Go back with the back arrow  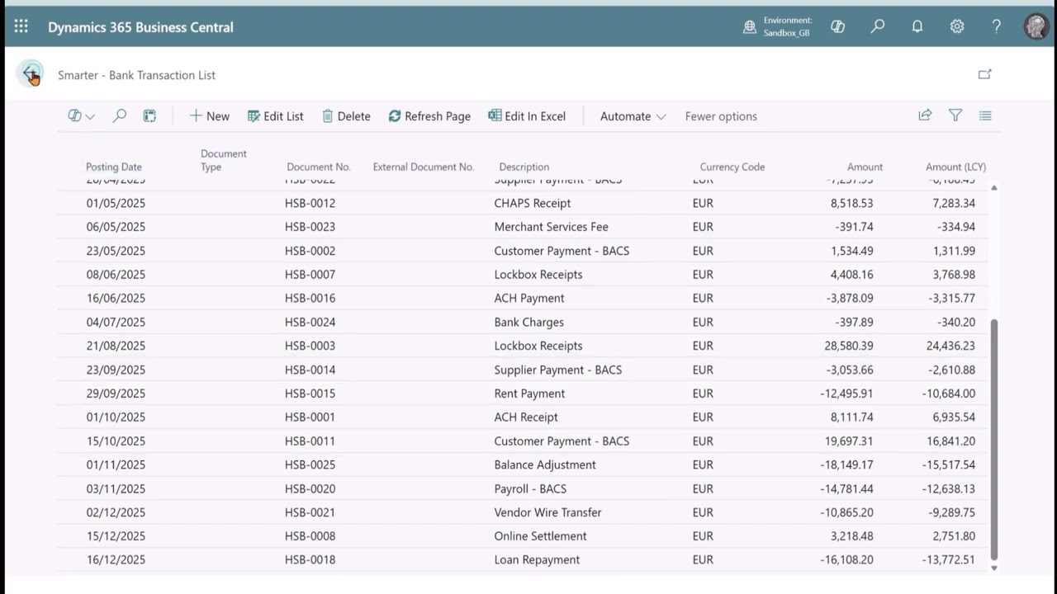pos(31,74)
